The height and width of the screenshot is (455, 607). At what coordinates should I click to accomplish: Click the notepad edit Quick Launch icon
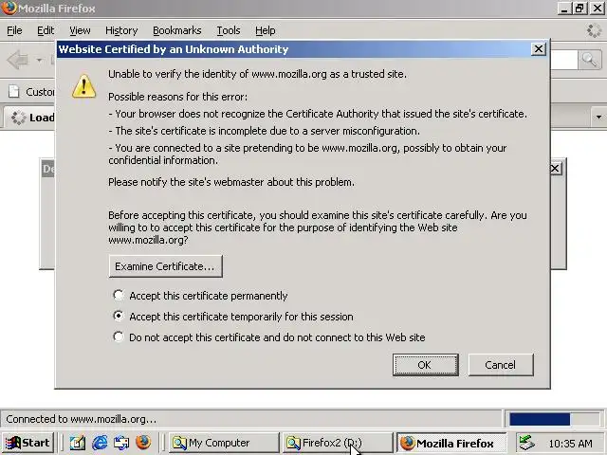pyautogui.click(x=78, y=443)
